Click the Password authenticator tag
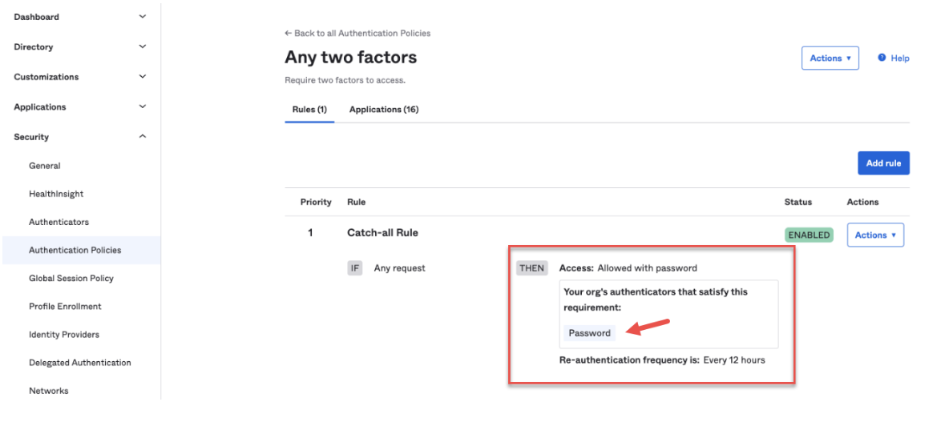 pos(589,333)
